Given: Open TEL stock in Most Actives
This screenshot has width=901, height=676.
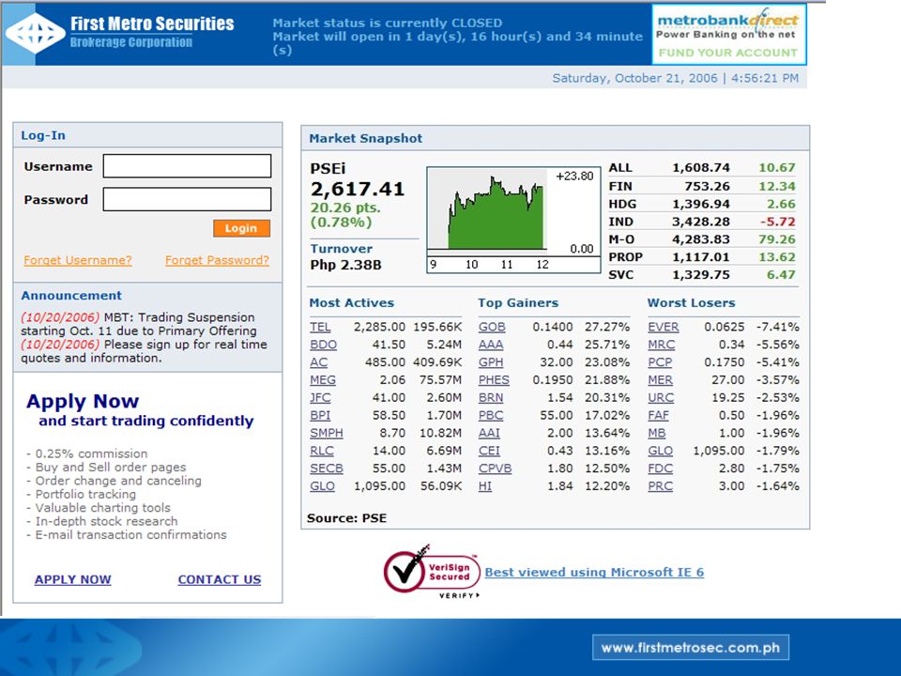Looking at the screenshot, I should 320,327.
